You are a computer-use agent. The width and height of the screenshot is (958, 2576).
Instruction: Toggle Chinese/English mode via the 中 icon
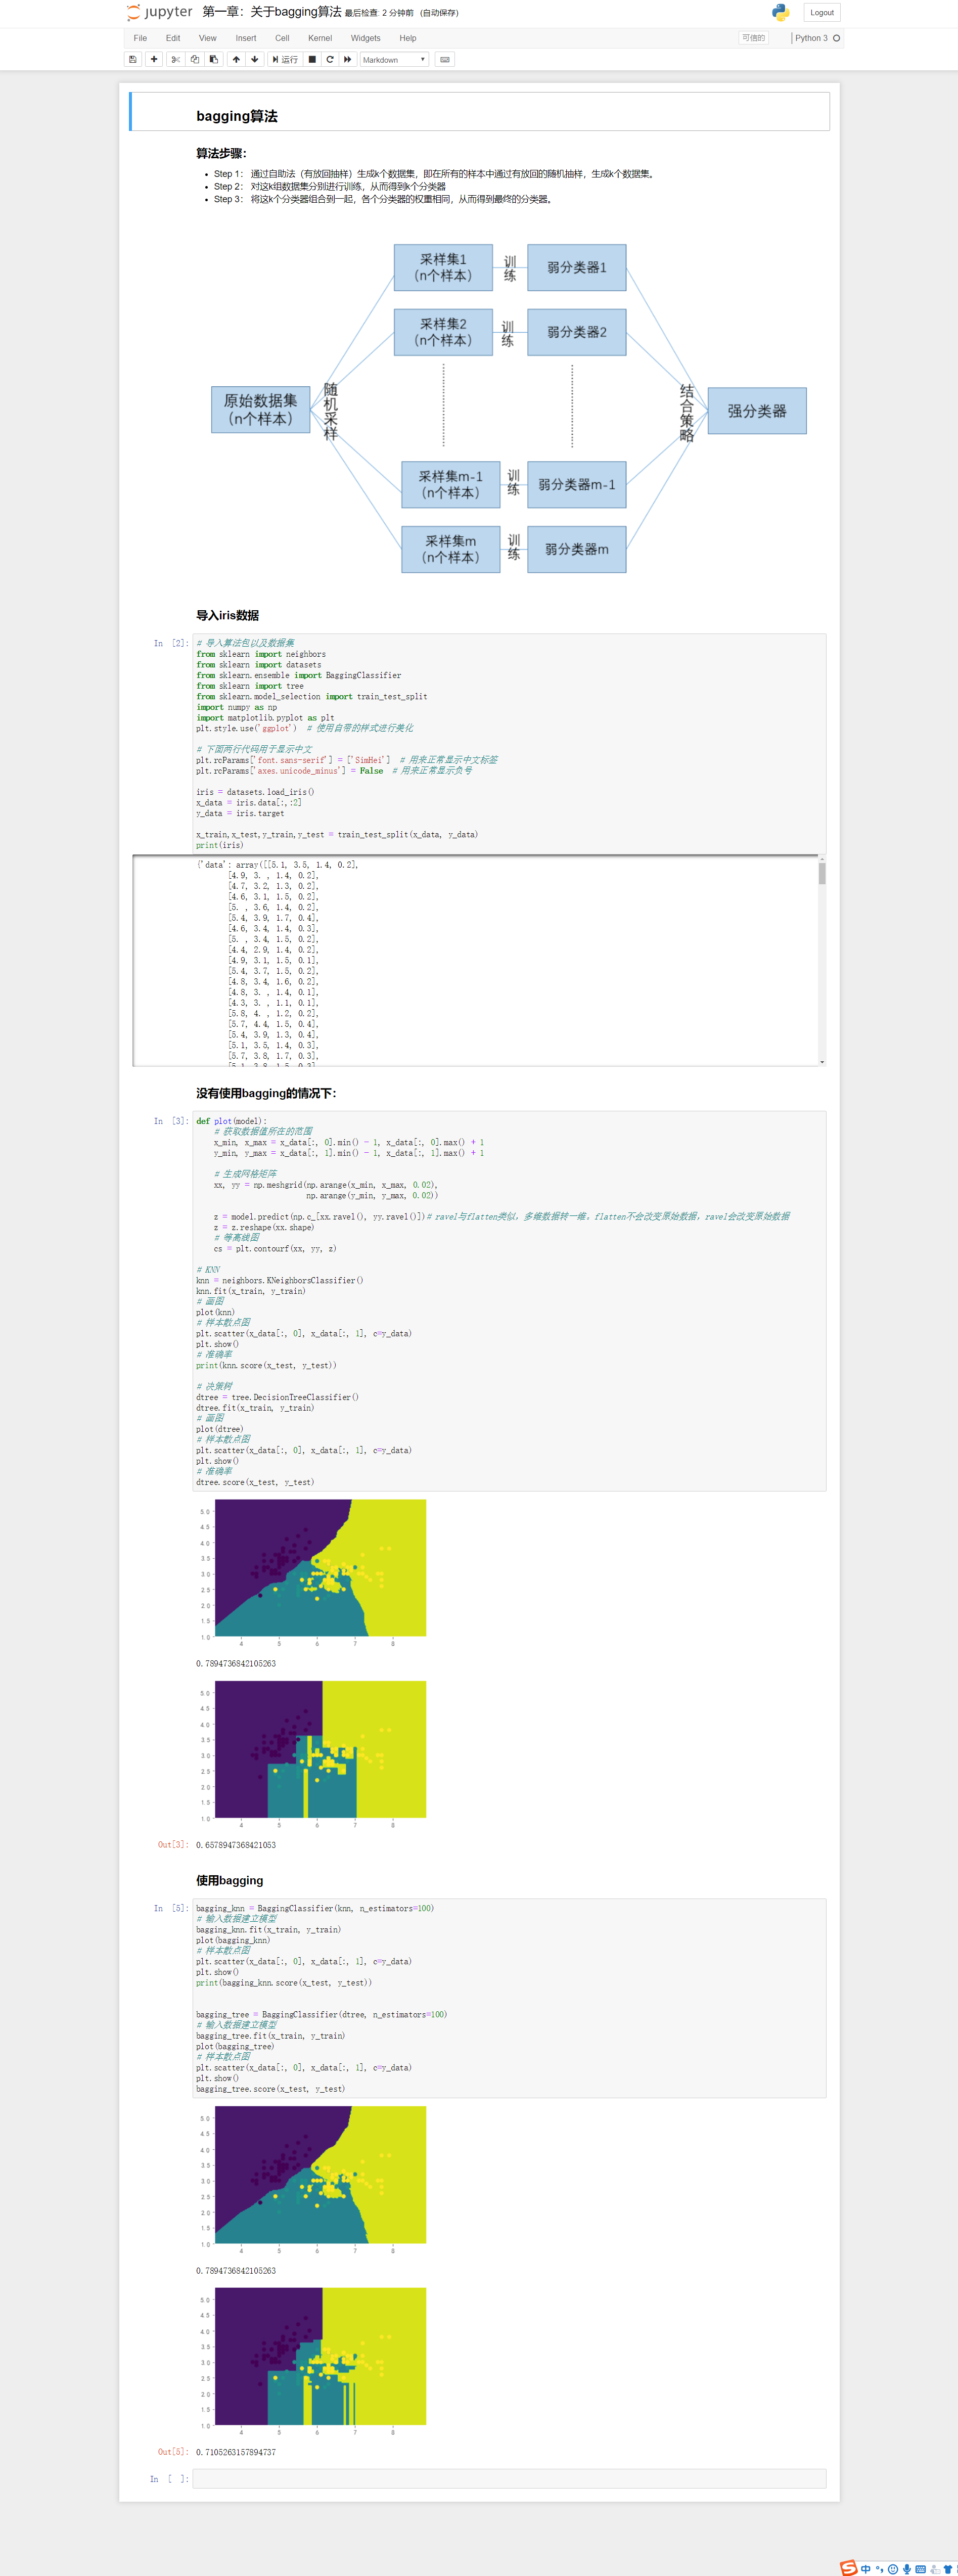[x=866, y=2569]
